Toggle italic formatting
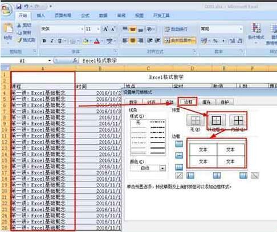277x232 pixels. coord(52,40)
